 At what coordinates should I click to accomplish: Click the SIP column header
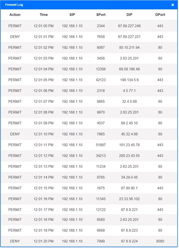tap(72, 15)
